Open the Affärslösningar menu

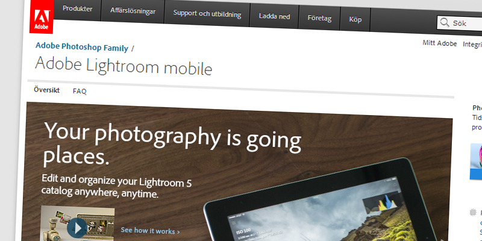pyautogui.click(x=133, y=11)
